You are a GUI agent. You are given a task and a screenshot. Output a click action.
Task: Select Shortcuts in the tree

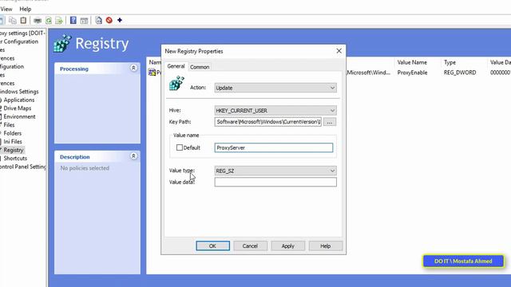15,159
